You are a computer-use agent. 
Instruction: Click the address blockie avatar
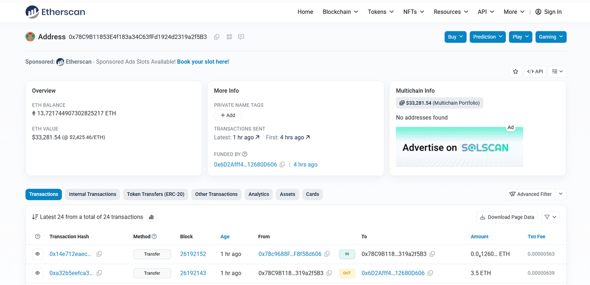30,37
